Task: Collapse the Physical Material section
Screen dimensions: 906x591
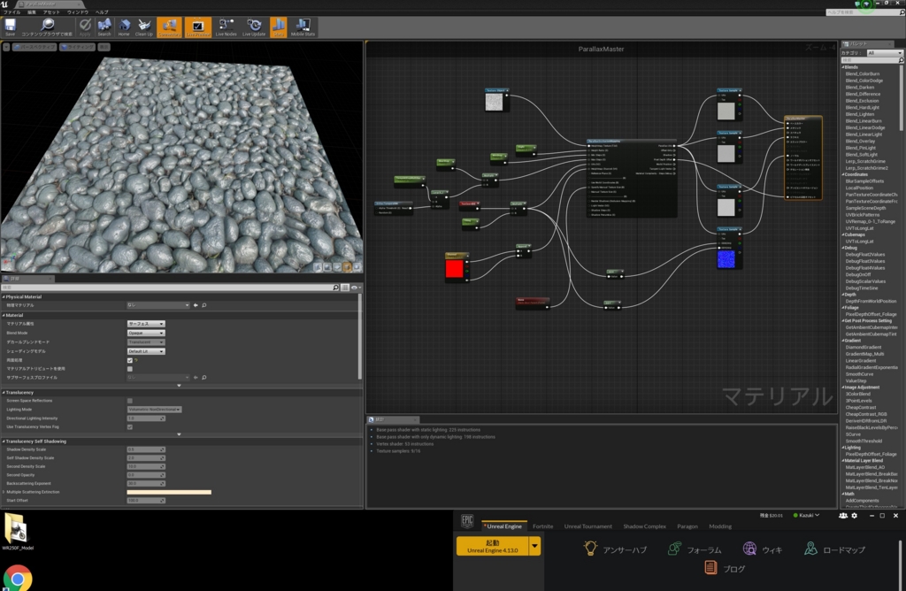Action: [4, 297]
